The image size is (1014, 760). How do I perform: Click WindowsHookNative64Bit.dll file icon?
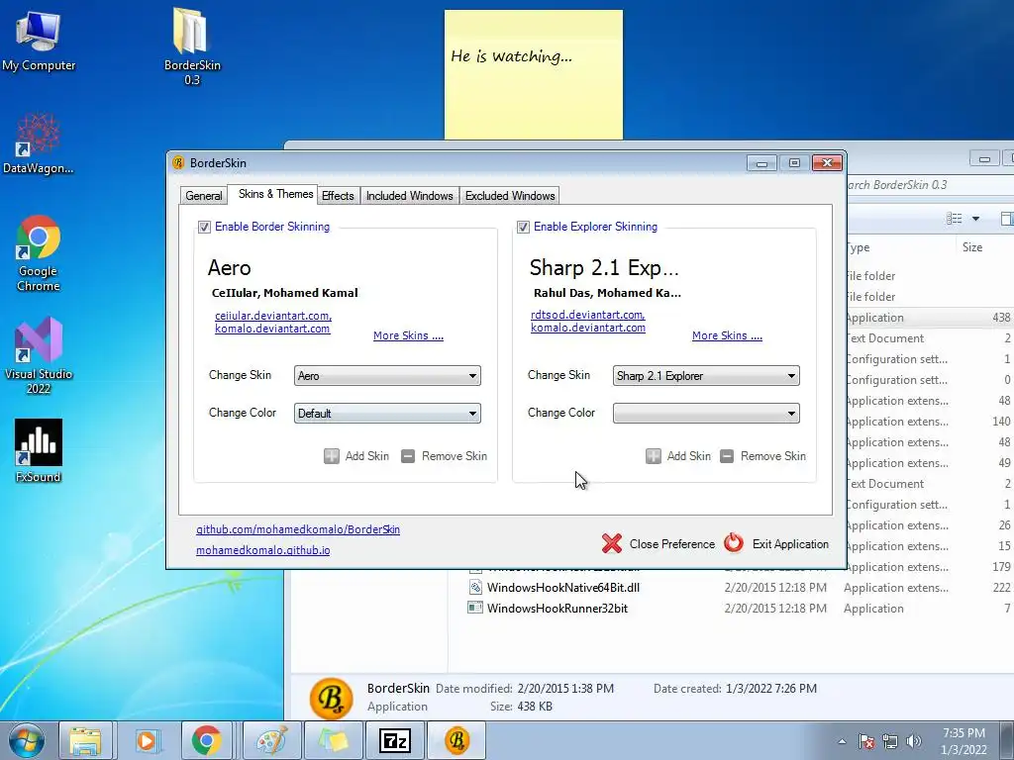pyautogui.click(x=475, y=588)
